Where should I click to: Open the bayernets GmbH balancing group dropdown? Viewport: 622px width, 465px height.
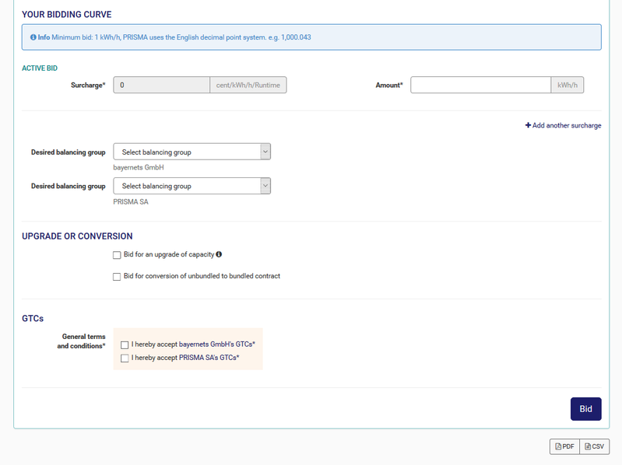192,152
